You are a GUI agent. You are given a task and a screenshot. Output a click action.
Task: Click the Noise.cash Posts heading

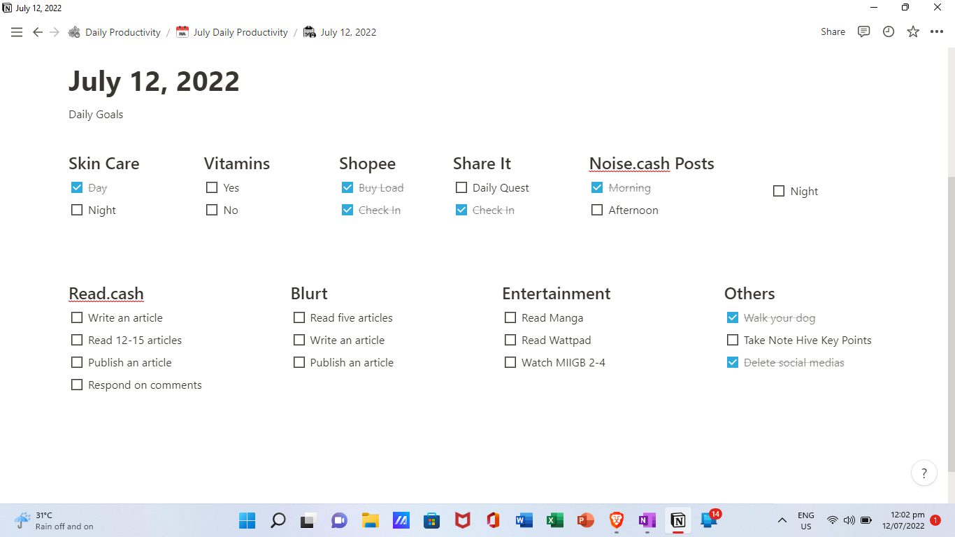click(x=652, y=164)
